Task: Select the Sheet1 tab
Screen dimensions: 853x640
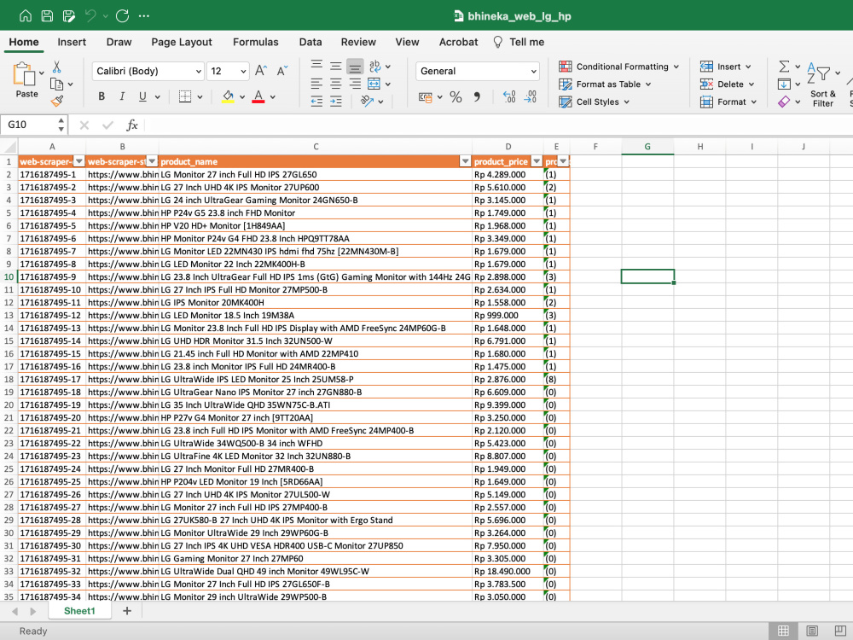Action: click(x=79, y=611)
